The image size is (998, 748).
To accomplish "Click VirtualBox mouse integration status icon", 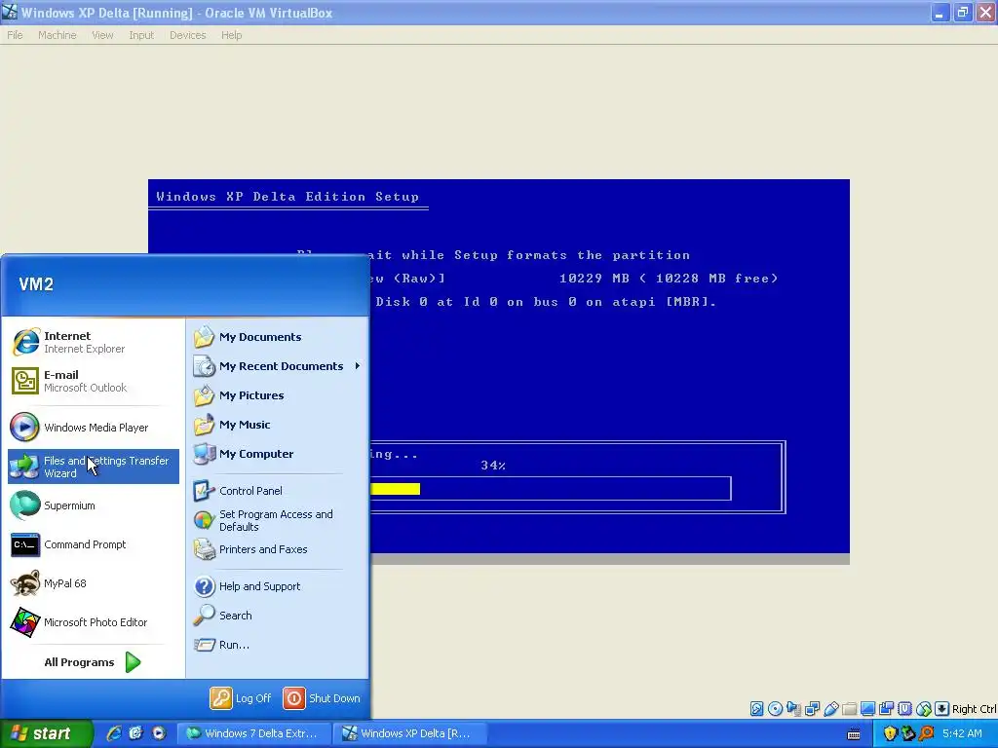I will coord(924,709).
